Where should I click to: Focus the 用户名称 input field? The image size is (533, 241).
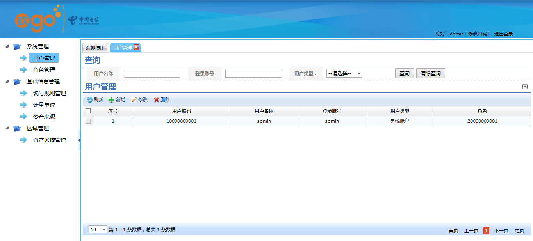pos(152,73)
